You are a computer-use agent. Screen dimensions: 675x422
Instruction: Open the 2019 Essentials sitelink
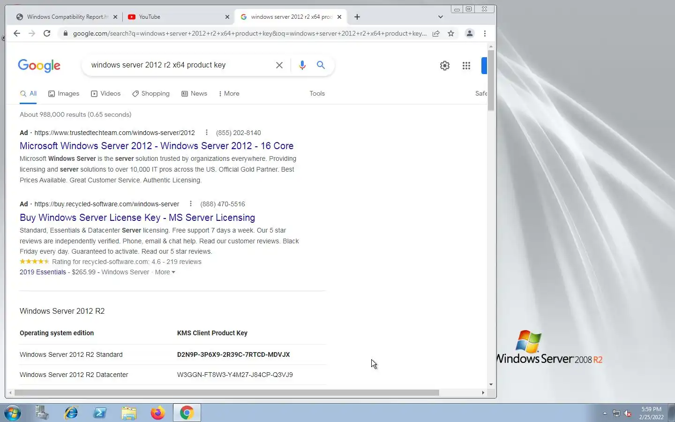pos(43,272)
